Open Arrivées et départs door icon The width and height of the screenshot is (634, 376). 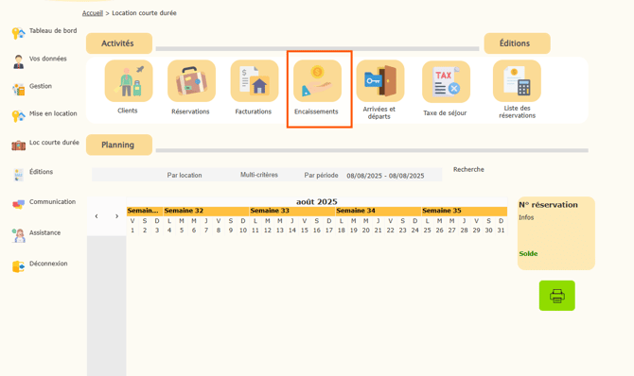pyautogui.click(x=380, y=80)
